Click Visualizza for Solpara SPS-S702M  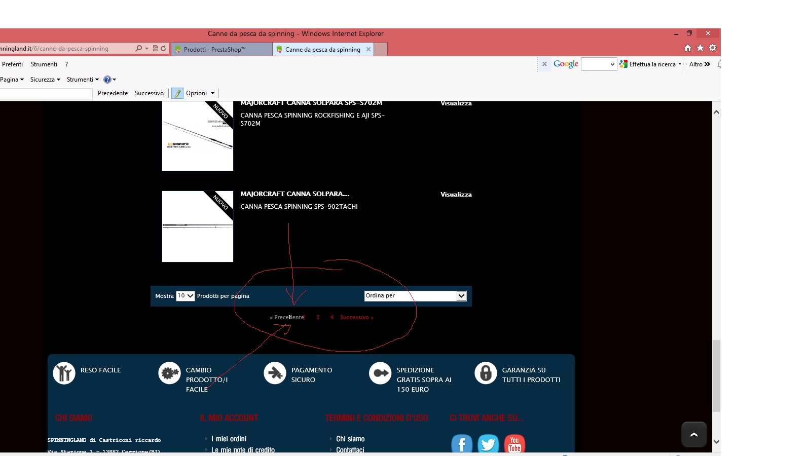click(x=456, y=103)
